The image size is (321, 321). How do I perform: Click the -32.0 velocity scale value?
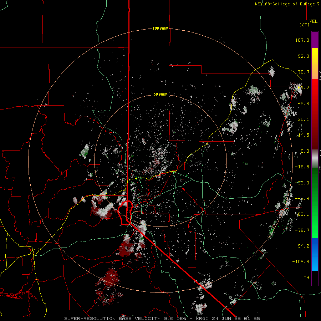coord(302,183)
